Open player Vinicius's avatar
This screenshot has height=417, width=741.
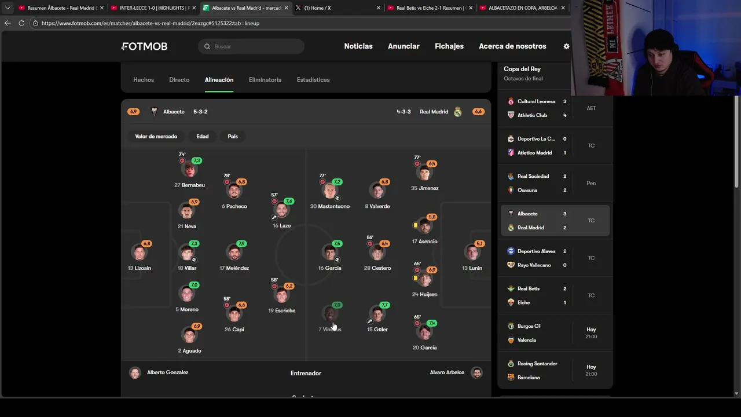[330, 314]
